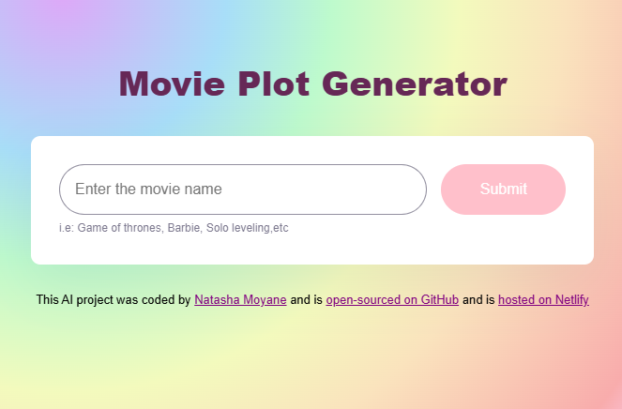Click "and is" text before the Netlify link
622x409 pixels.
tap(478, 300)
